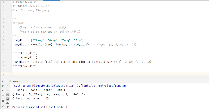Viewport: 209px width, 109px height.
Task: Click comment '# yes {1, 4, 9, 16, 25}'
Action: pos(117,44)
